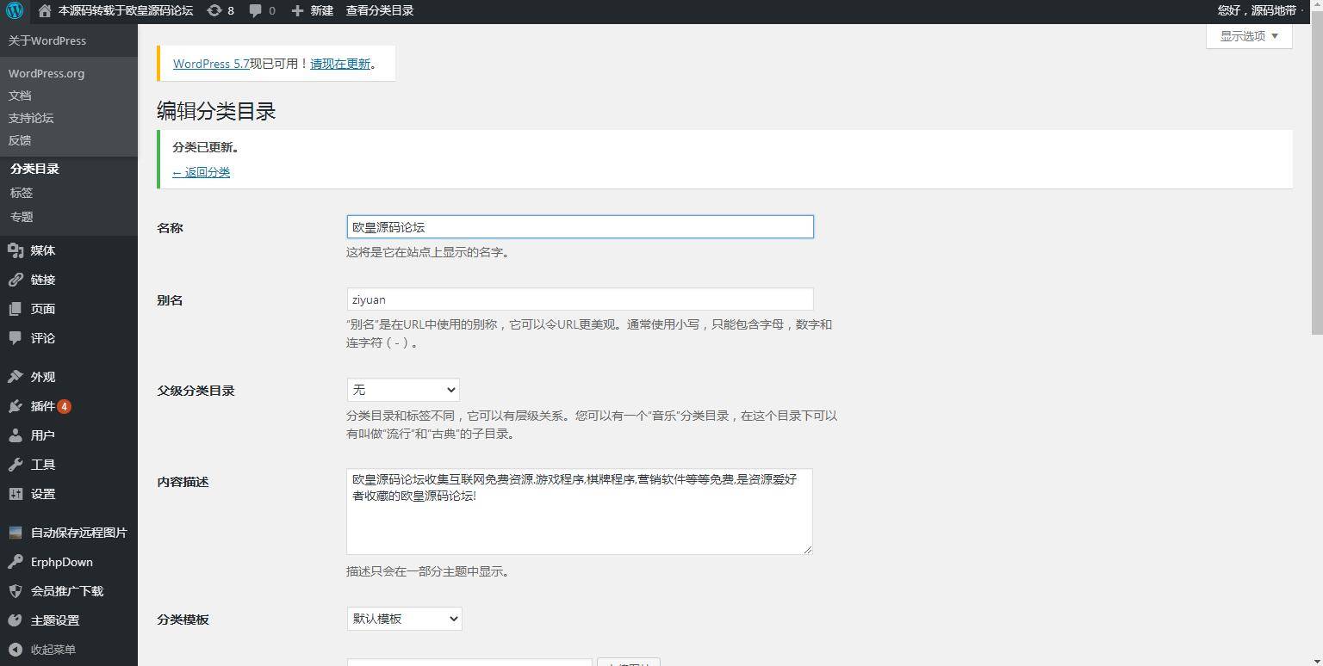Click the 返回分类 link

point(202,172)
